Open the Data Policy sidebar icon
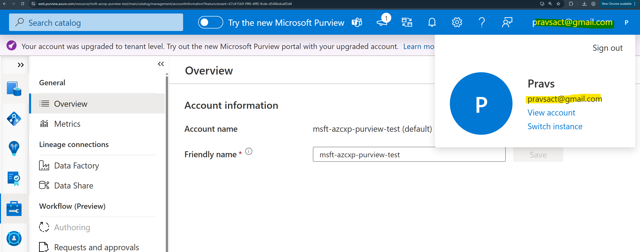640x252 pixels. pyautogui.click(x=14, y=178)
